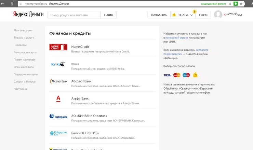Image resolution: width=253 pixels, height=150 pixels.
Task: Reload the page with refresh icon
Action: pyautogui.click(x=21, y=4)
